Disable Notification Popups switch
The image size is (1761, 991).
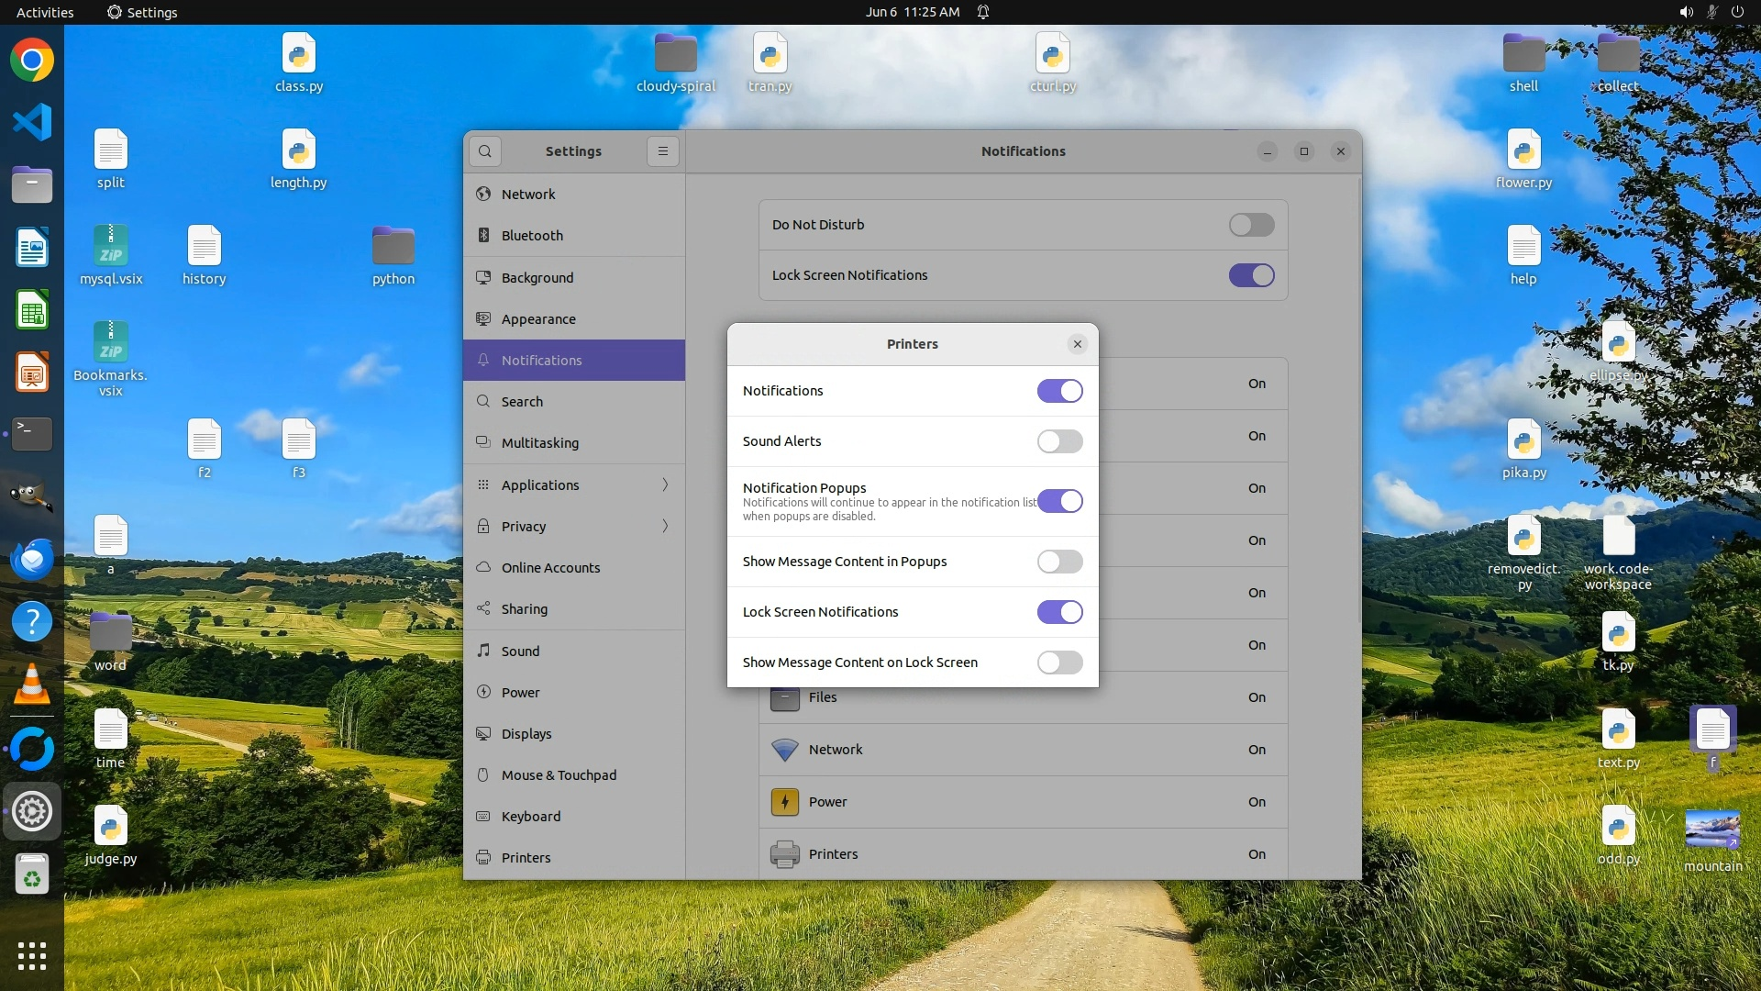click(x=1059, y=502)
